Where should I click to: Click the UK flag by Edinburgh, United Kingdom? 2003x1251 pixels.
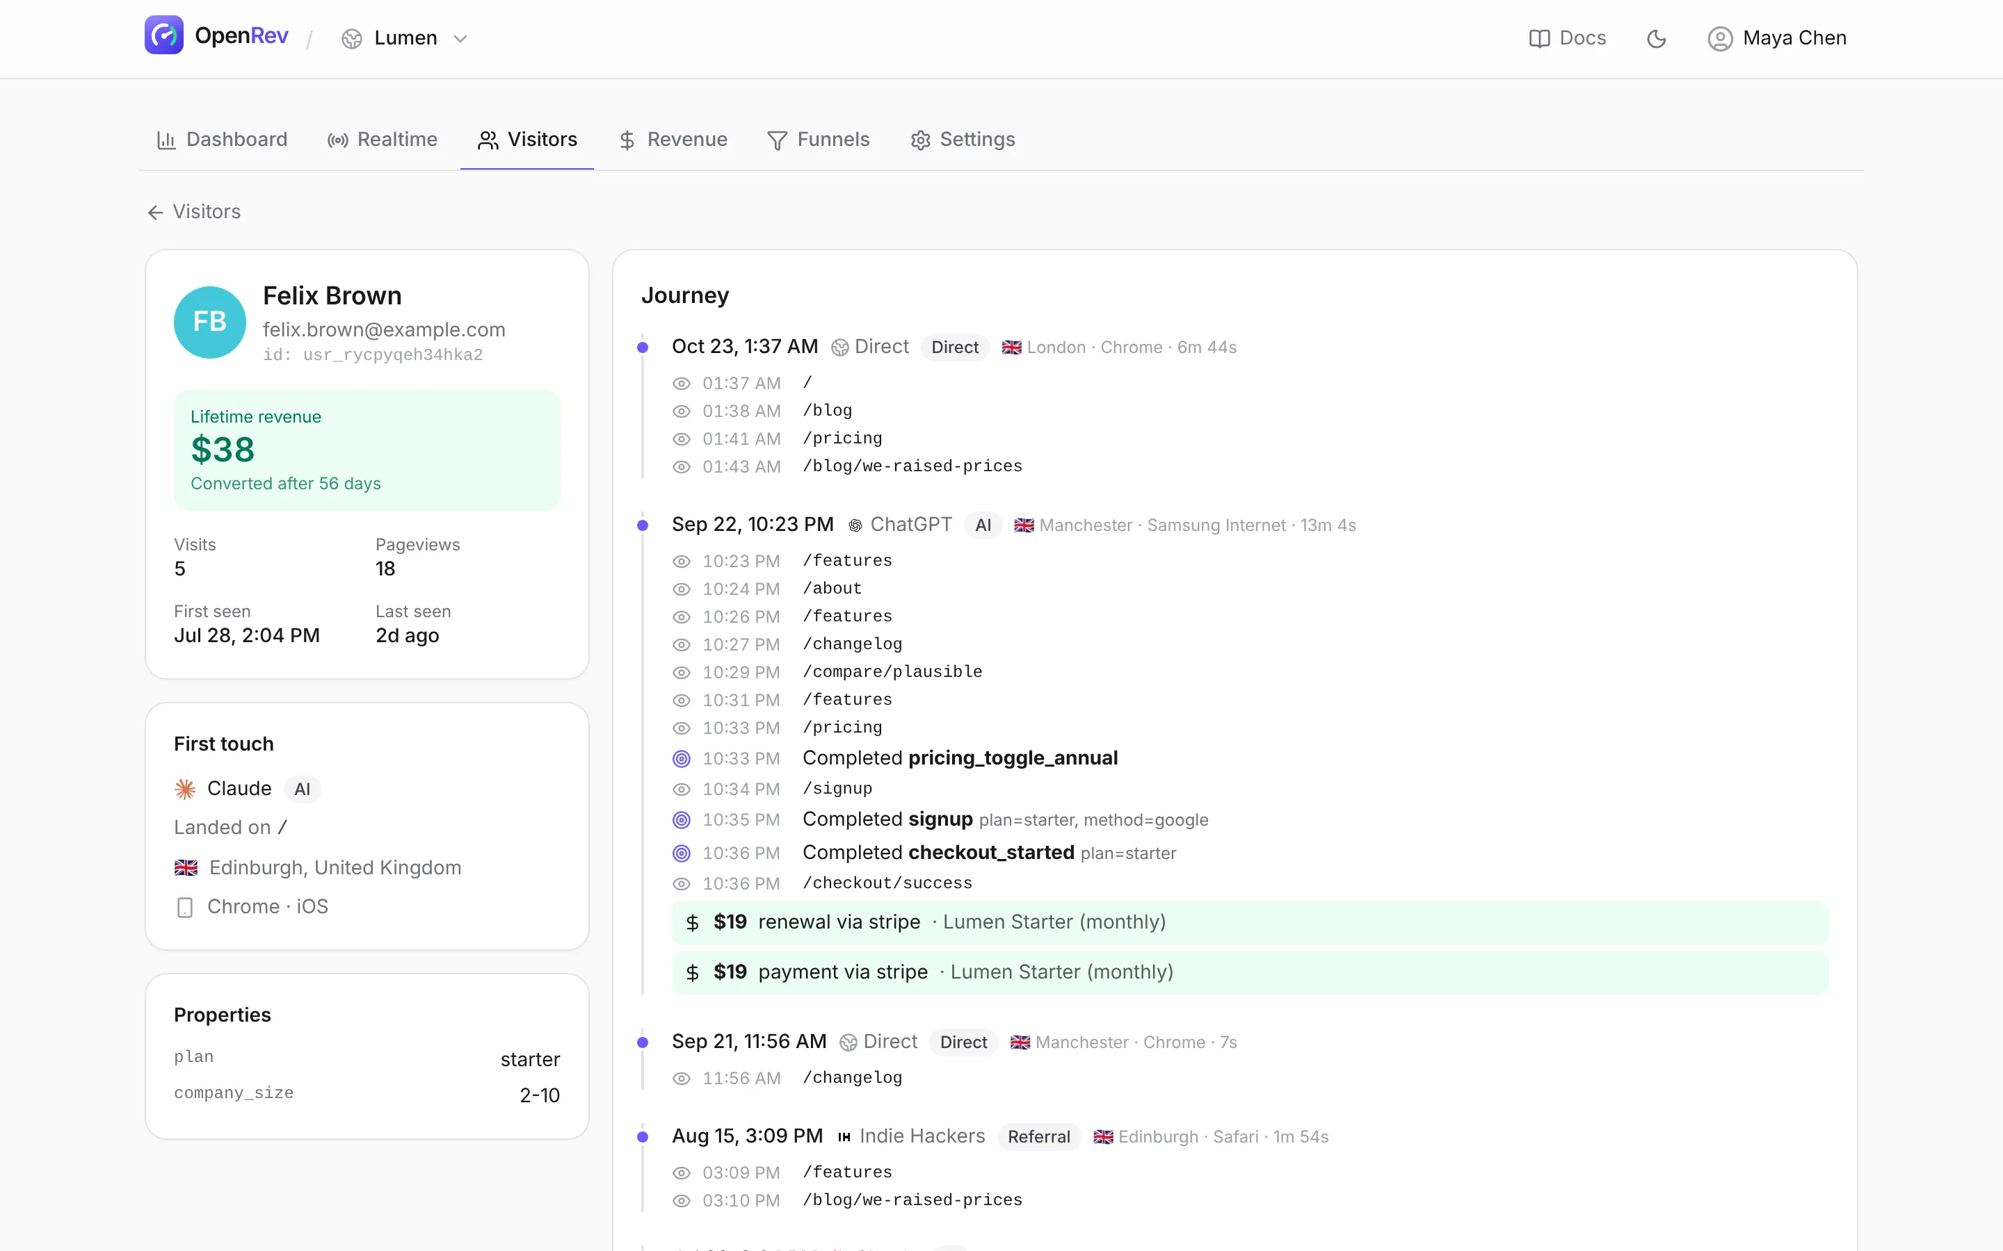[x=186, y=867]
